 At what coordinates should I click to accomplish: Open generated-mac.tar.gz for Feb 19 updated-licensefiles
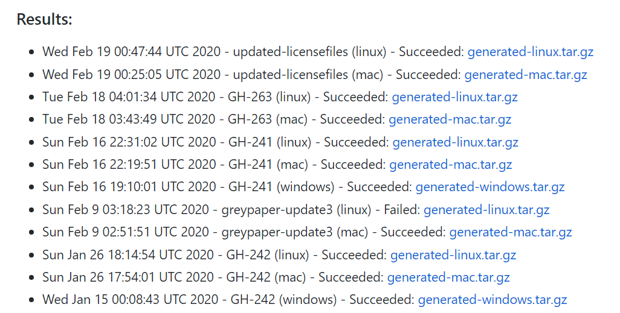[x=526, y=75]
